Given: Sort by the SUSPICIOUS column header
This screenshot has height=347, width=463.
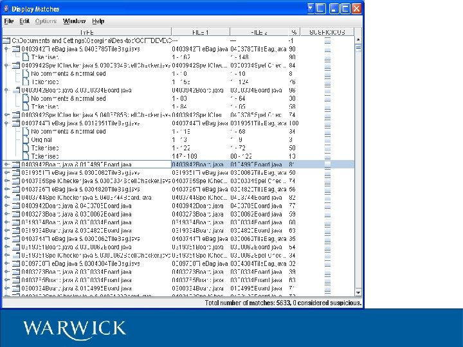Looking at the screenshot, I should pos(327,32).
